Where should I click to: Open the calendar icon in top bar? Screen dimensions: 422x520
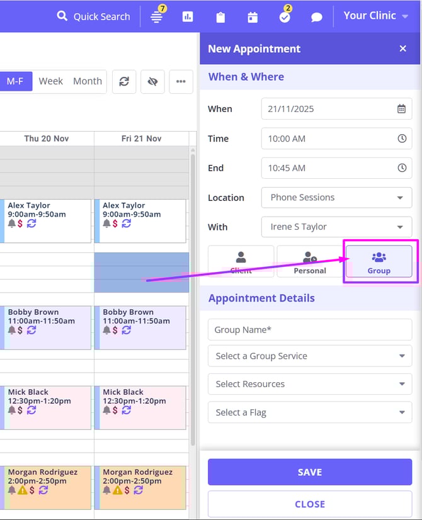tap(253, 17)
